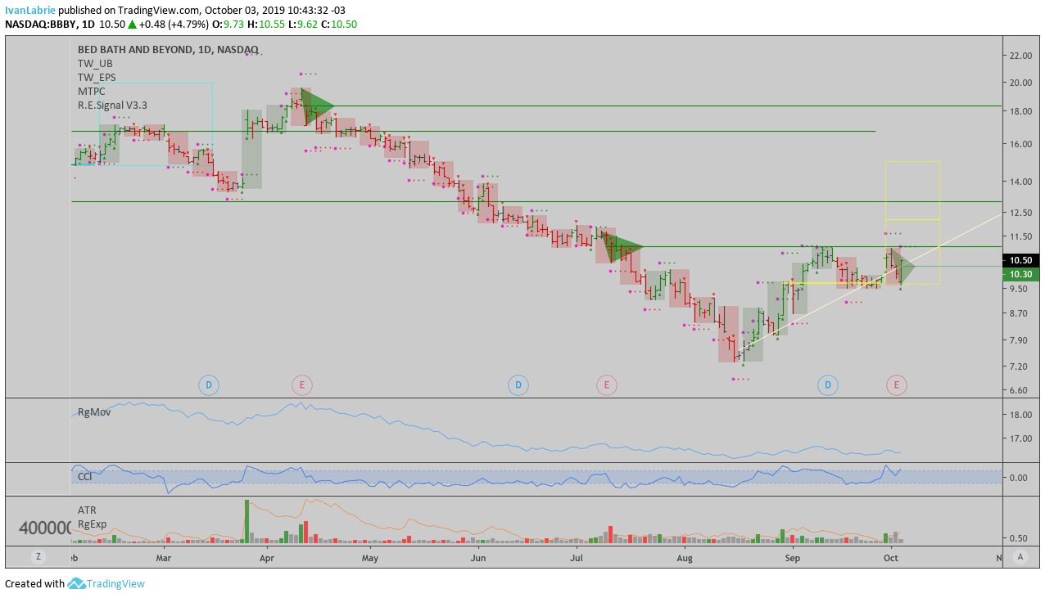Open the March dividend D marker

tap(209, 384)
